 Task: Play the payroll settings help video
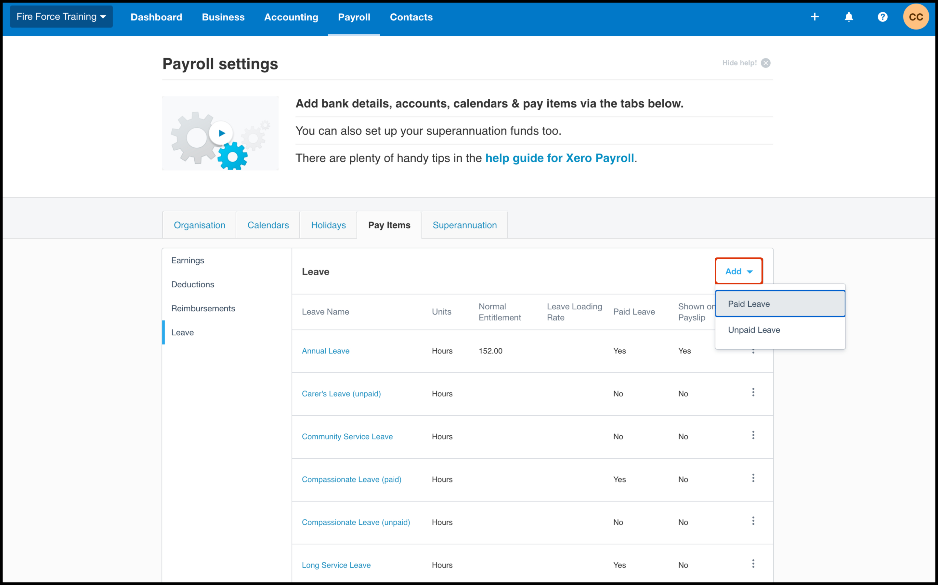pos(221,133)
